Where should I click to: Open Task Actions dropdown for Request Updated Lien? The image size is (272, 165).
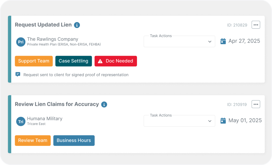coord(180,41)
